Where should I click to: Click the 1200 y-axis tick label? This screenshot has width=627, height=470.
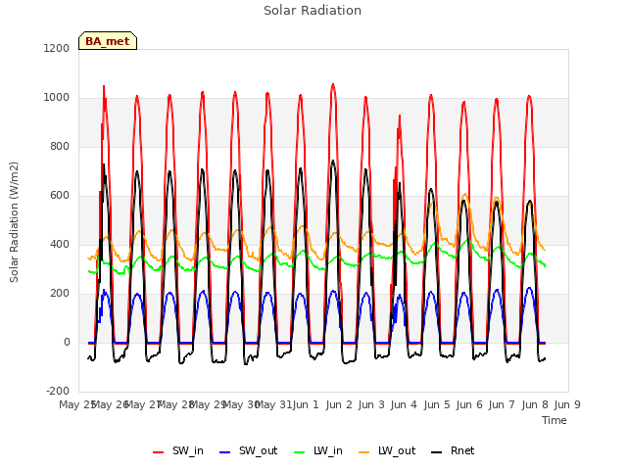57,48
